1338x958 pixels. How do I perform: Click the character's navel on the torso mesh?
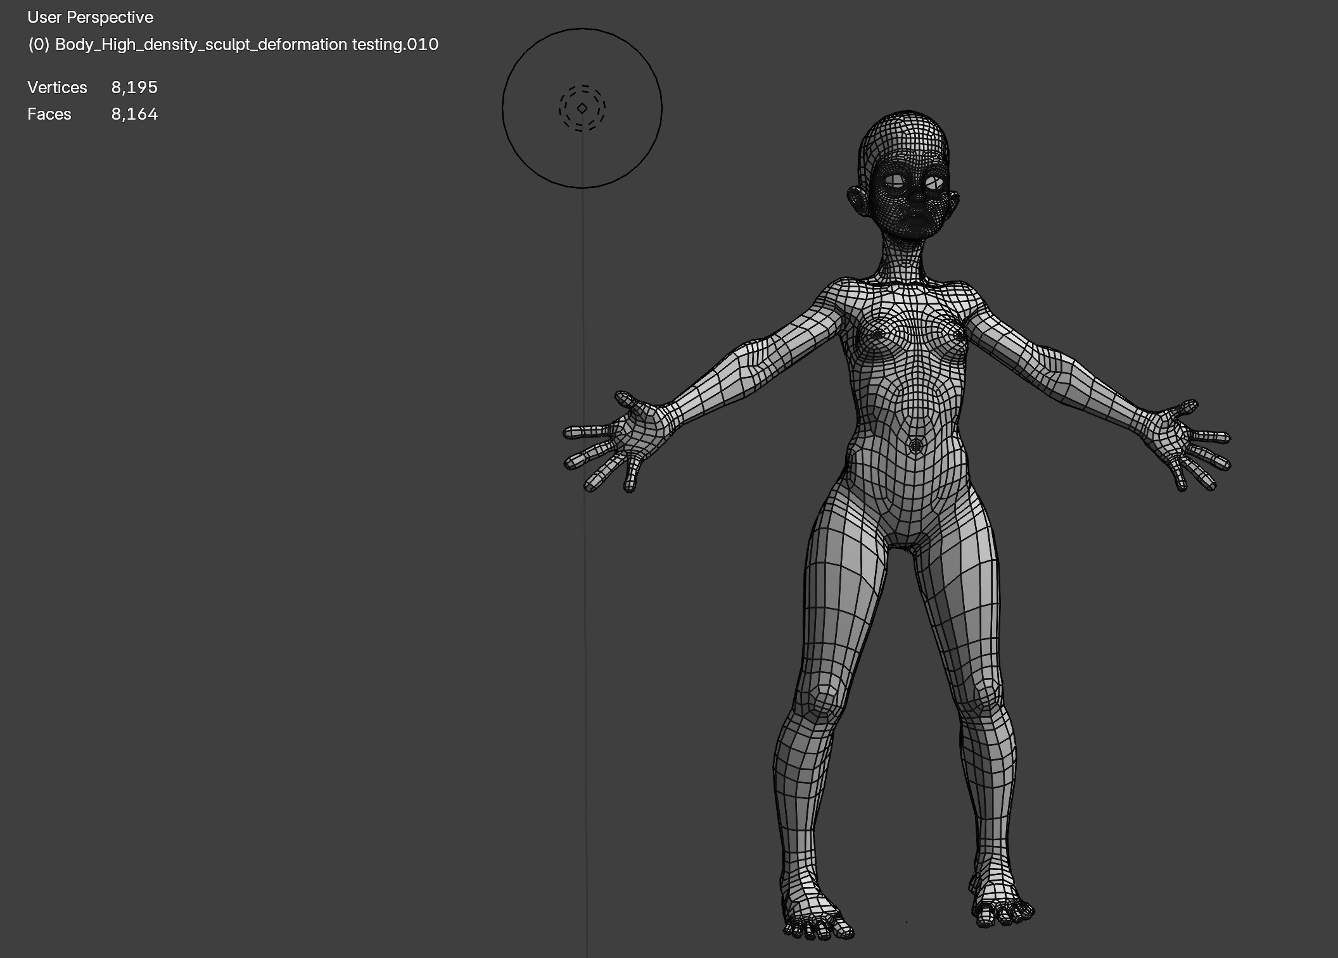click(915, 446)
